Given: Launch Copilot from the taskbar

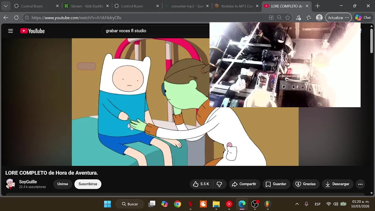Looking at the screenshot, I should click(x=165, y=204).
